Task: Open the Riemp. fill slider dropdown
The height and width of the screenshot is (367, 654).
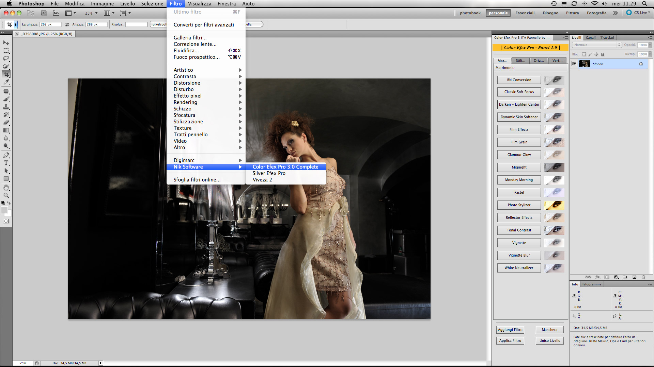Action: 650,54
